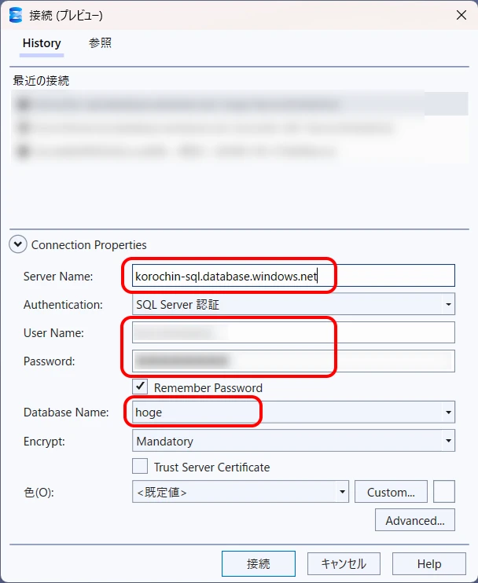Click the キャンセル button
This screenshot has width=478, height=583.
point(344,563)
